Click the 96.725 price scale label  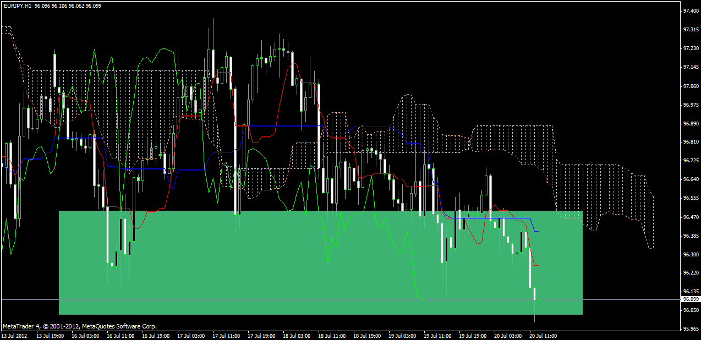click(690, 161)
